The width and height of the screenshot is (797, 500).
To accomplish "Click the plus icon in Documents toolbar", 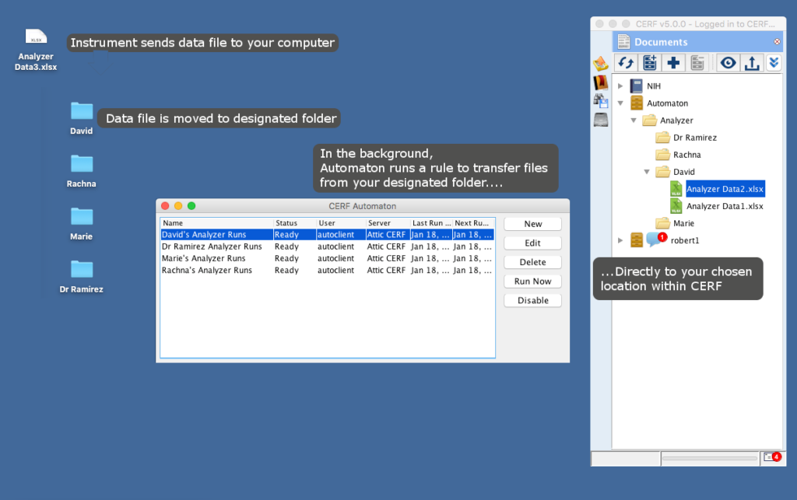I will [673, 63].
